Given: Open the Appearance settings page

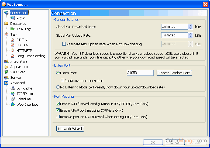Looking at the screenshot, I should click(x=19, y=67).
